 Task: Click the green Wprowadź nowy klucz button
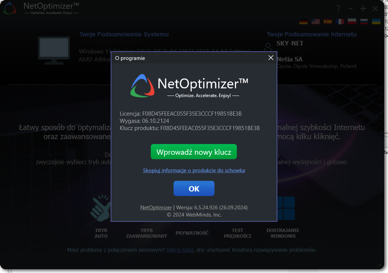[194, 152]
